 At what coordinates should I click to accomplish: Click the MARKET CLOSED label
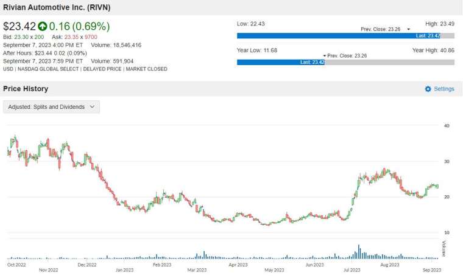[146, 69]
